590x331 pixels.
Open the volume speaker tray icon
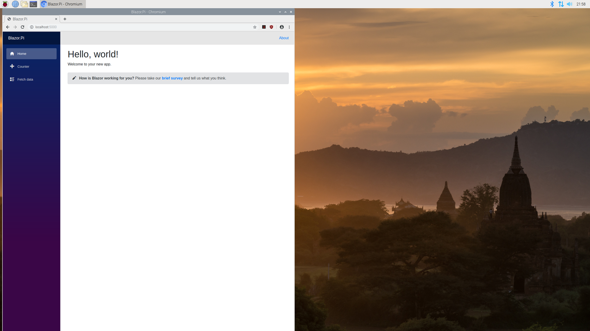click(569, 4)
